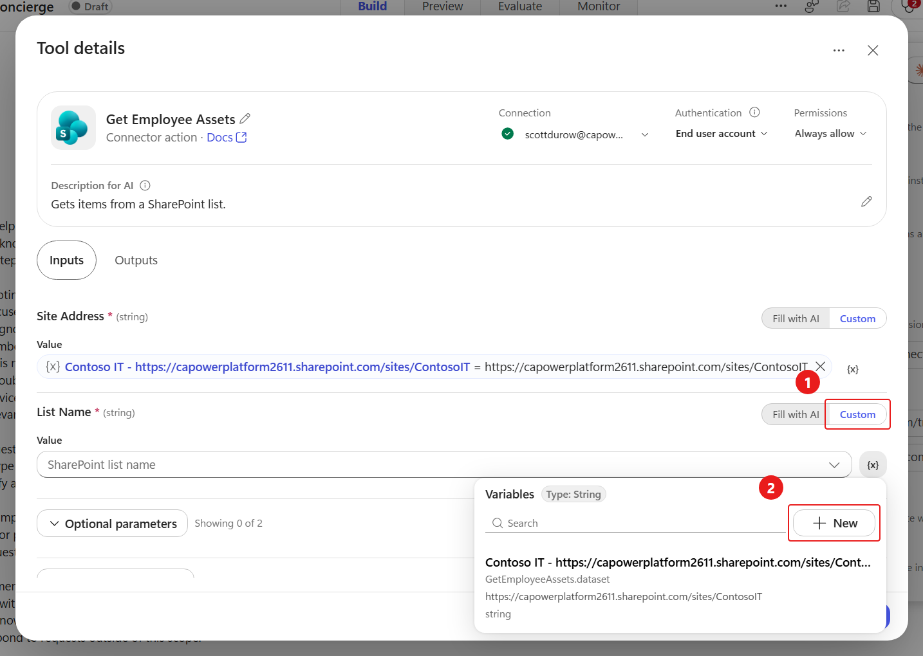Click the Authentication info icon

coord(754,113)
